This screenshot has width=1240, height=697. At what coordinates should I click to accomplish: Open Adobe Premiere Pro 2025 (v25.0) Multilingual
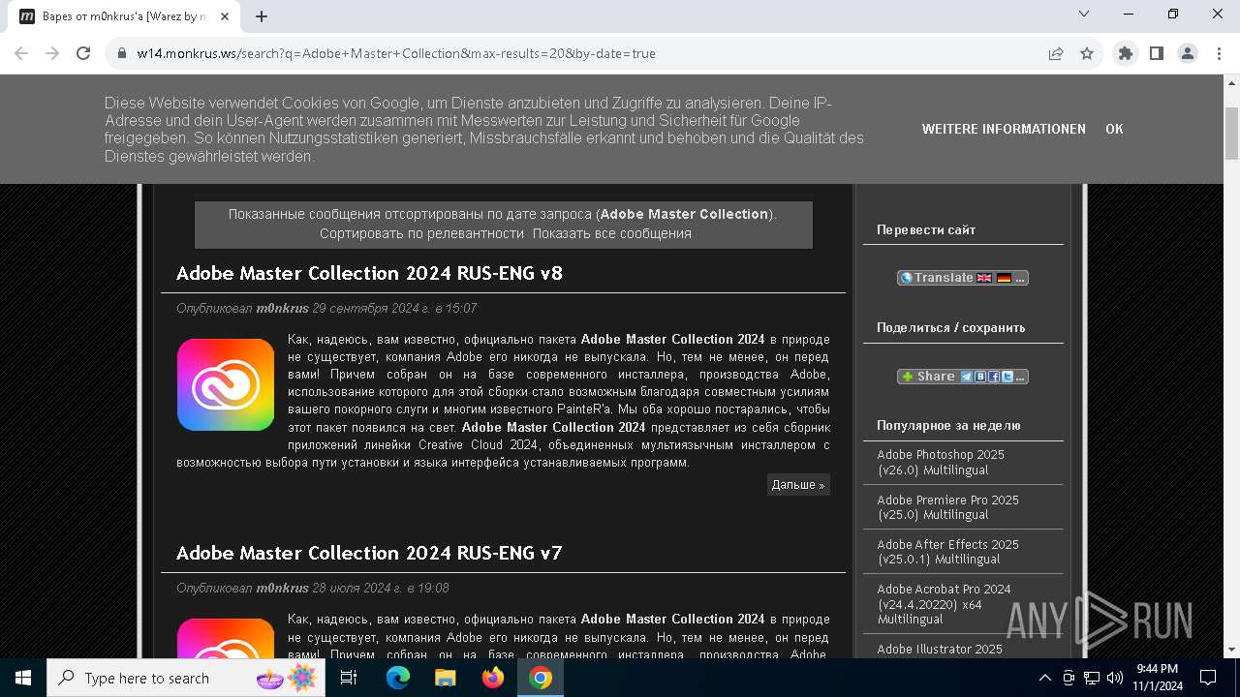click(947, 507)
